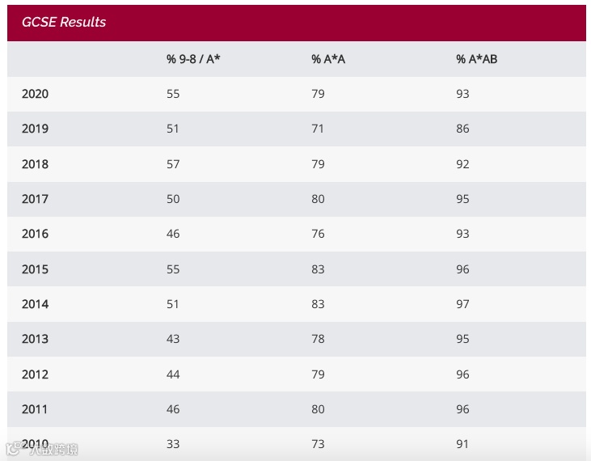Screen dimensions: 591x461
Task: Click the 2019 row label
Action: point(35,129)
